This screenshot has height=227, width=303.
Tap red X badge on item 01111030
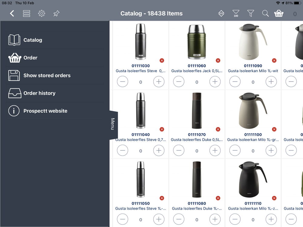point(162,61)
